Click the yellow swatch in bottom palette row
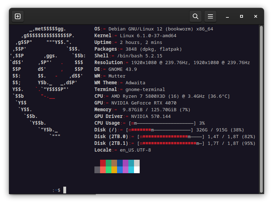This screenshot has height=204, width=273. 114,170
